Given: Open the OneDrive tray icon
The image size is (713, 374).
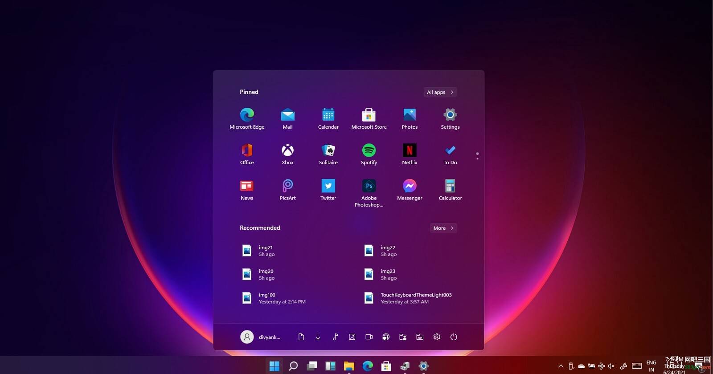Looking at the screenshot, I should 581,366.
